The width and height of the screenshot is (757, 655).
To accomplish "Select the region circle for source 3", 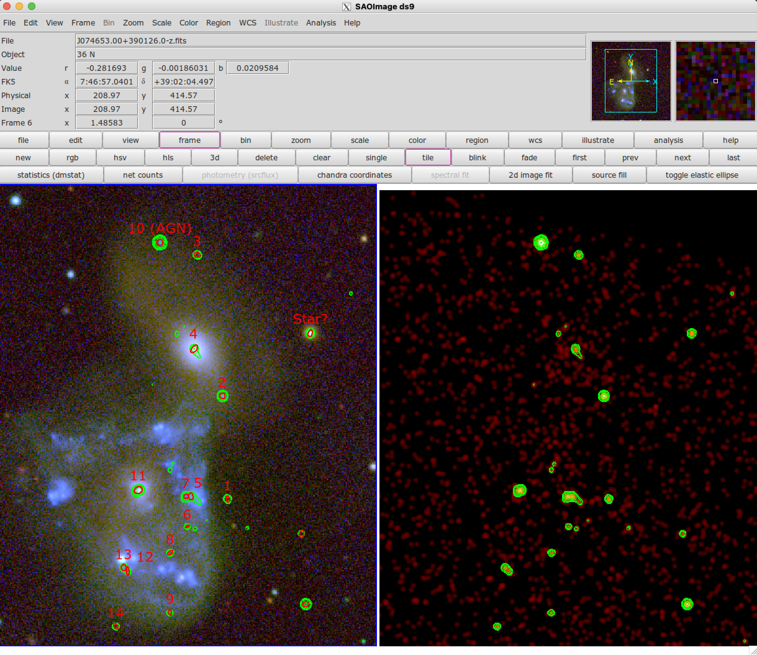I will pyautogui.click(x=197, y=255).
